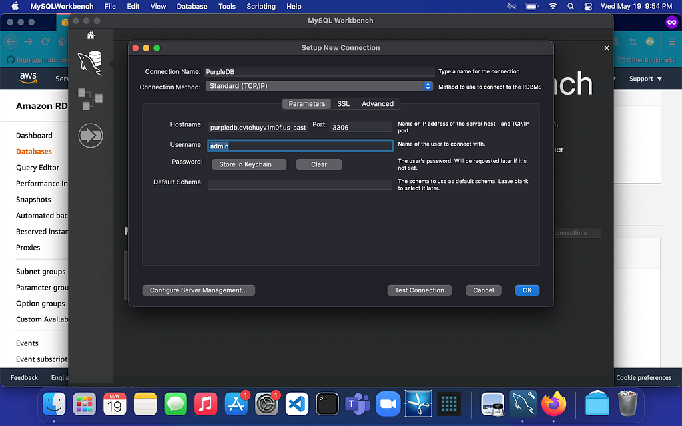
Task: Click Feedback in browser footer
Action: [x=25, y=378]
